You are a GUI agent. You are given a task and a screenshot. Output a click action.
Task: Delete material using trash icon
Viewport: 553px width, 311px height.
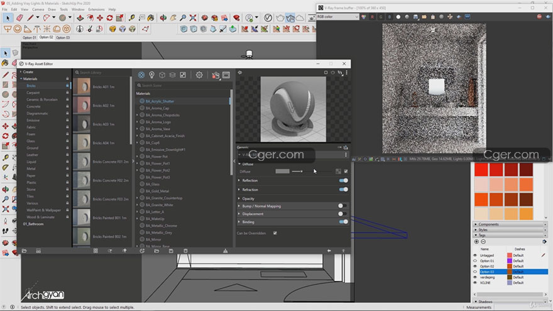[185, 251]
